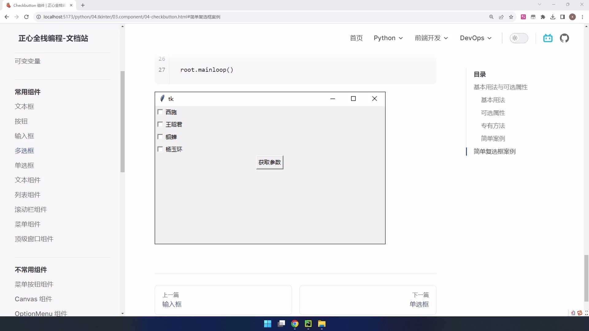Screen dimensions: 589x331
Task: Check the 王昭君 checkbox
Action: pos(160,124)
